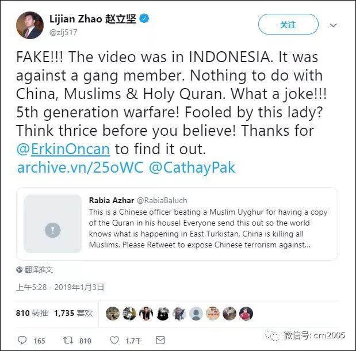View the 1,735 喜欢 likes list
The width and height of the screenshot is (356, 351).
[74, 313]
